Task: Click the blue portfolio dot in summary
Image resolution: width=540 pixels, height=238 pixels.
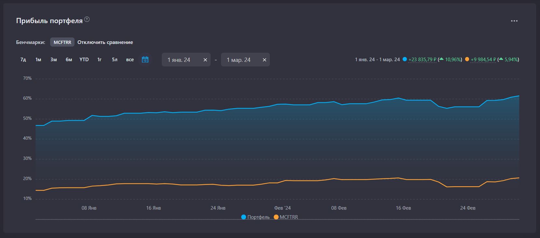Action: 405,59
